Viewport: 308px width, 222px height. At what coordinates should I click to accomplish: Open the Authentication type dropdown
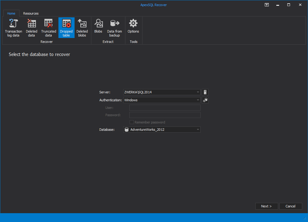pos(198,100)
